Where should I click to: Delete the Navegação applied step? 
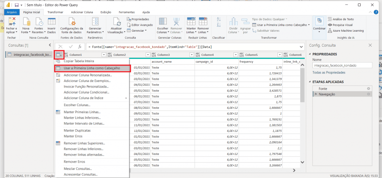pos(316,94)
